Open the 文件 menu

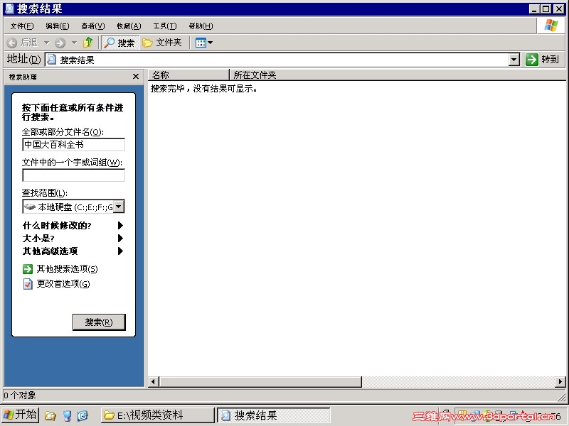pyautogui.click(x=20, y=26)
